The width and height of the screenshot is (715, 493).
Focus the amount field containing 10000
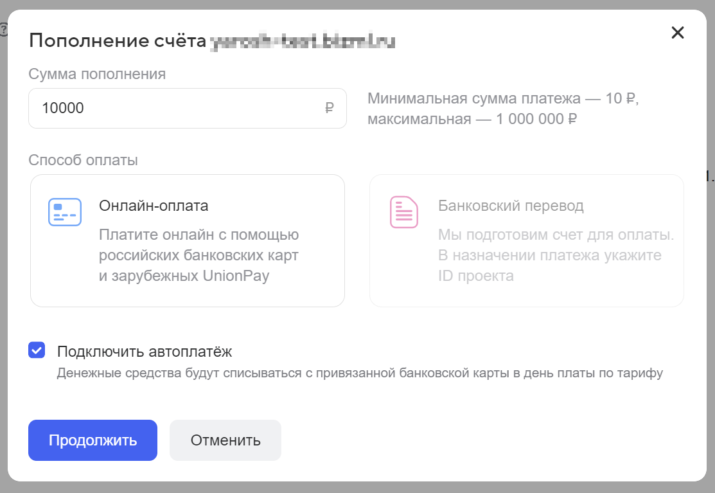click(188, 108)
